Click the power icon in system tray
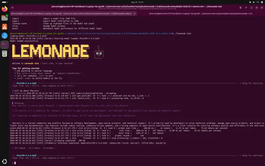Viewport: 265px width, 166px height. coord(261,2)
